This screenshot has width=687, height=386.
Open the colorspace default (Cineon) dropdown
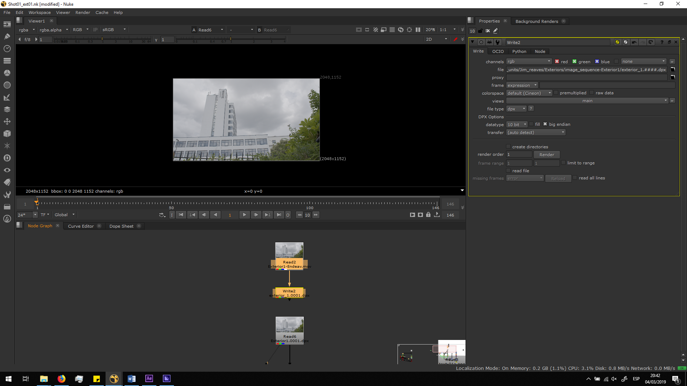point(529,93)
